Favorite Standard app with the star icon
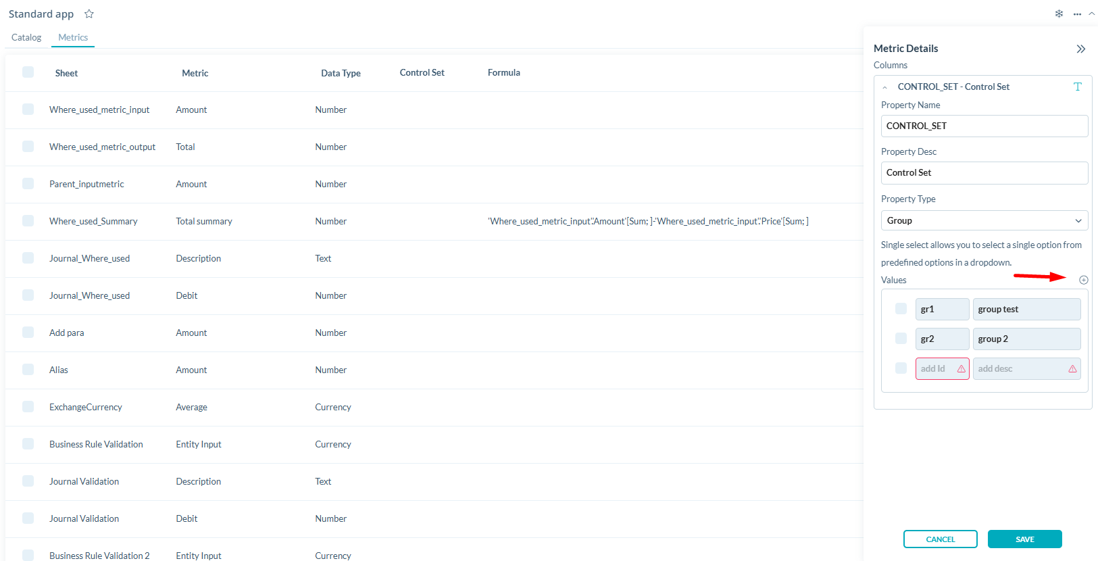The image size is (1098, 561). click(89, 14)
